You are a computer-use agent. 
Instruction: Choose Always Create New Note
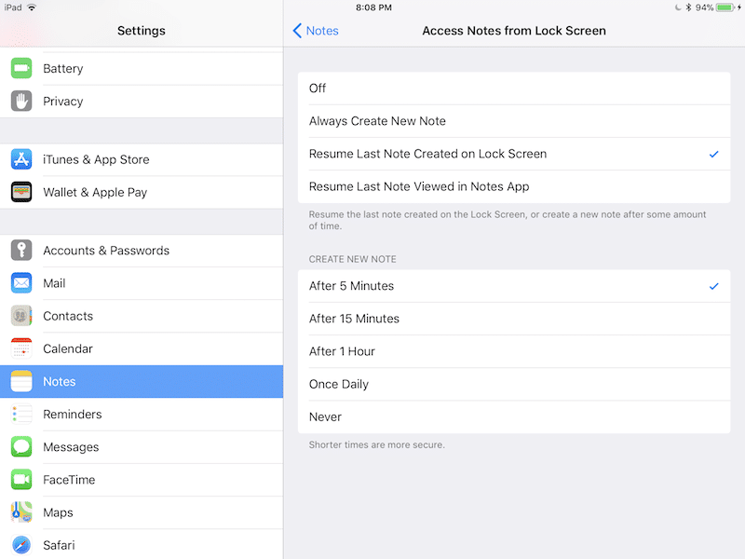(514, 121)
